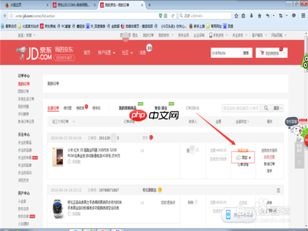Viewport: 308px width, 231px height.
Task: Focus the order search input field
Action: click(241, 108)
